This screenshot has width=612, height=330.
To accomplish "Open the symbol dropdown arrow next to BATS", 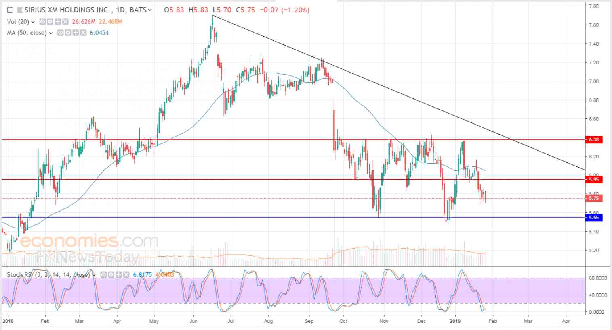I will 150,10.
